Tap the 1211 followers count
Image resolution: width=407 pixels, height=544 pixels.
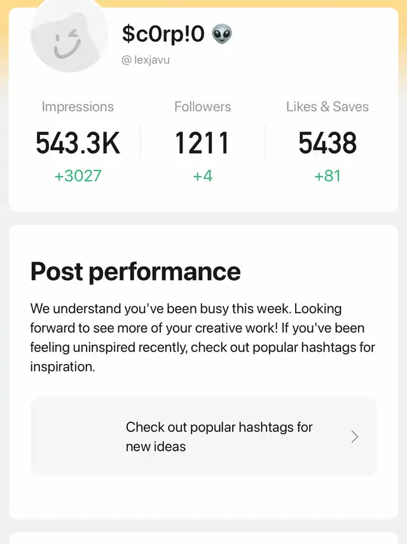click(203, 143)
